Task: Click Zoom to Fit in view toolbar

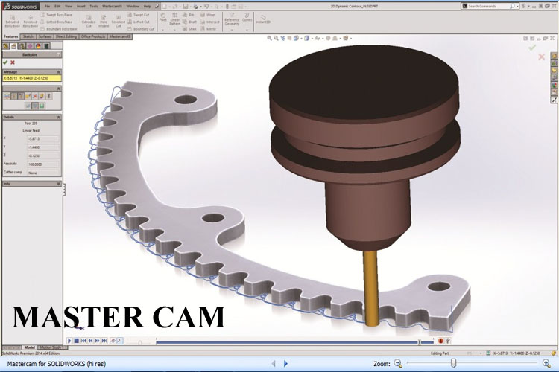Action: point(270,38)
